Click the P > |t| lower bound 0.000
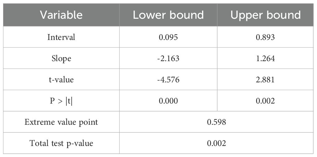 168,101
